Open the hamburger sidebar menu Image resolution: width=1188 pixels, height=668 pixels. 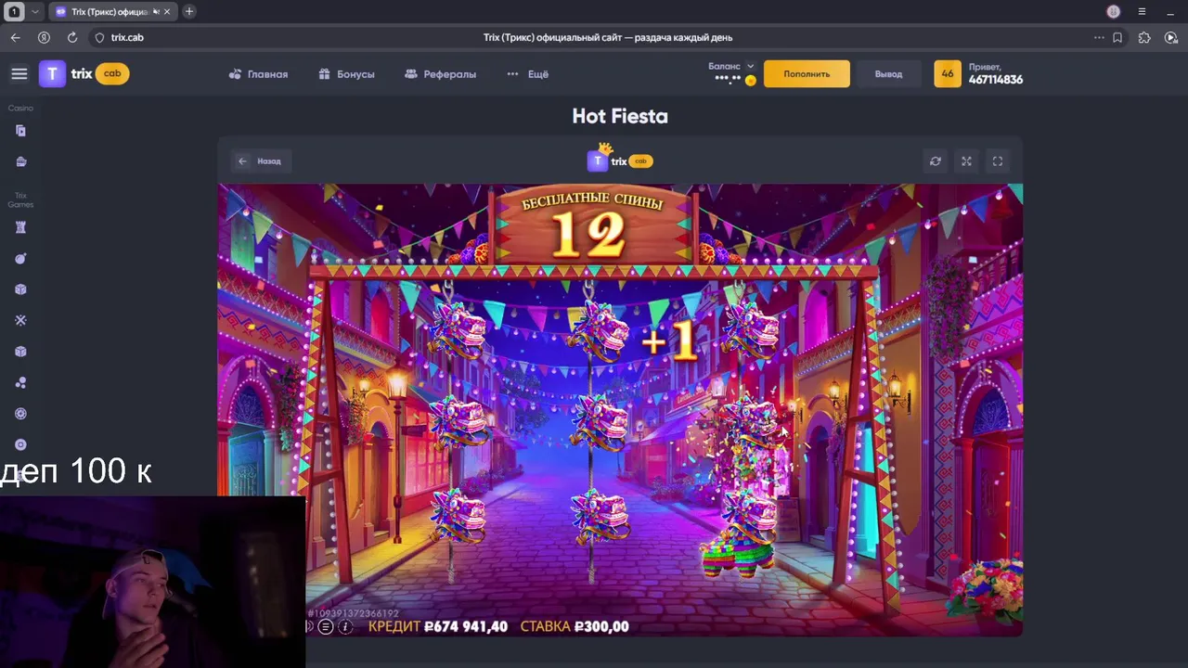click(x=19, y=74)
